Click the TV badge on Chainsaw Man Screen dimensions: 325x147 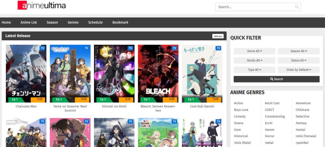43,48
